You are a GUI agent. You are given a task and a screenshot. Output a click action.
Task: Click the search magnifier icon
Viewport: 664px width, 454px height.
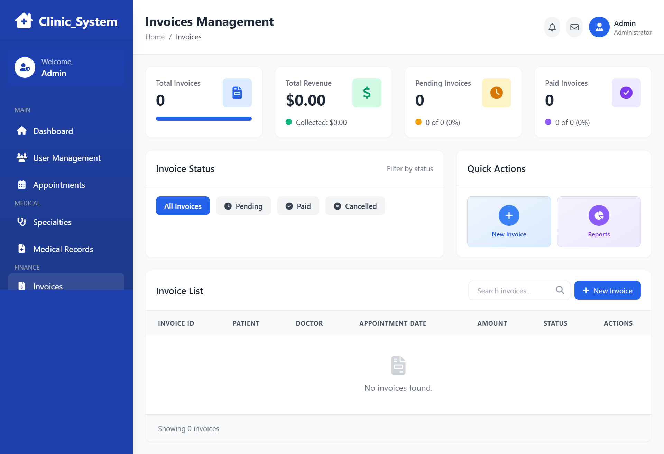(560, 290)
